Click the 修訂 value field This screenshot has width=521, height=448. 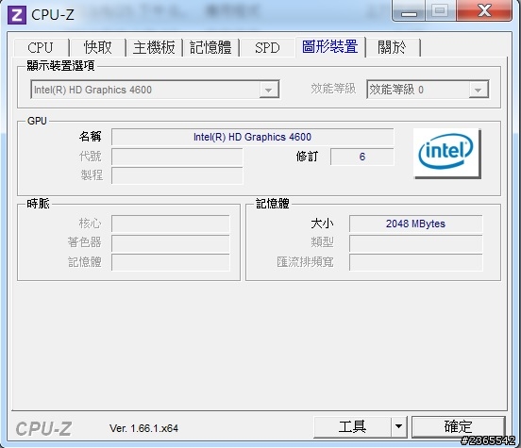click(362, 157)
